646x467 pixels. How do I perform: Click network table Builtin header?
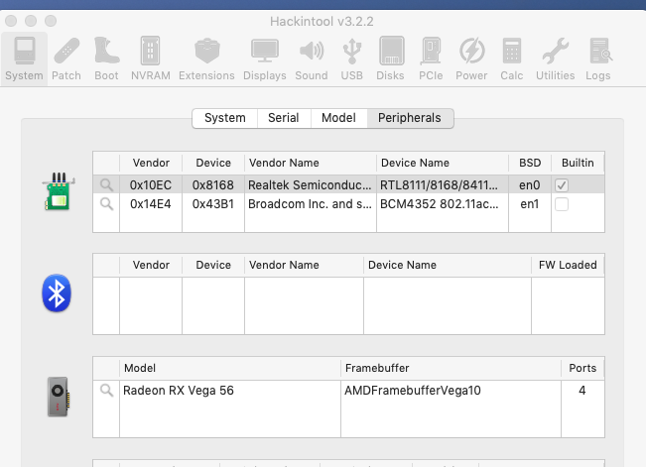[x=578, y=163]
